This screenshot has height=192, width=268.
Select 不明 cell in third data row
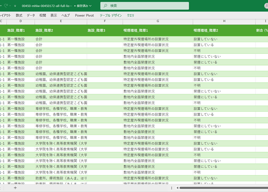tap(224, 51)
